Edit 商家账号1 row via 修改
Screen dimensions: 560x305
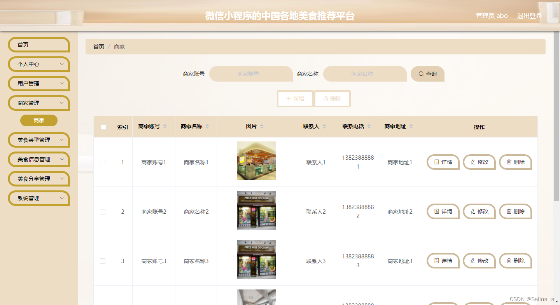[x=479, y=162]
